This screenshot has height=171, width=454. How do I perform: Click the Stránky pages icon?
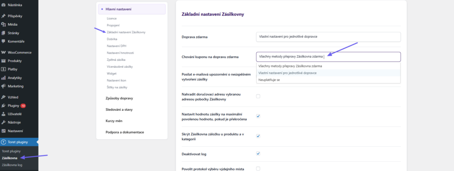(x=4, y=33)
